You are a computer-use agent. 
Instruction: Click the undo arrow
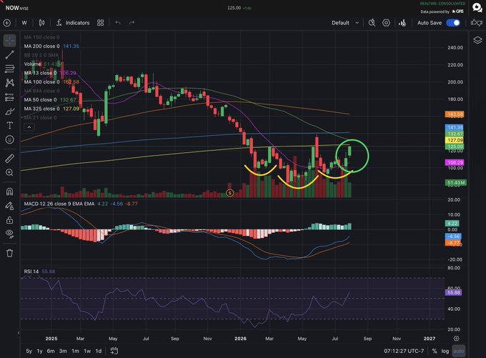118,23
